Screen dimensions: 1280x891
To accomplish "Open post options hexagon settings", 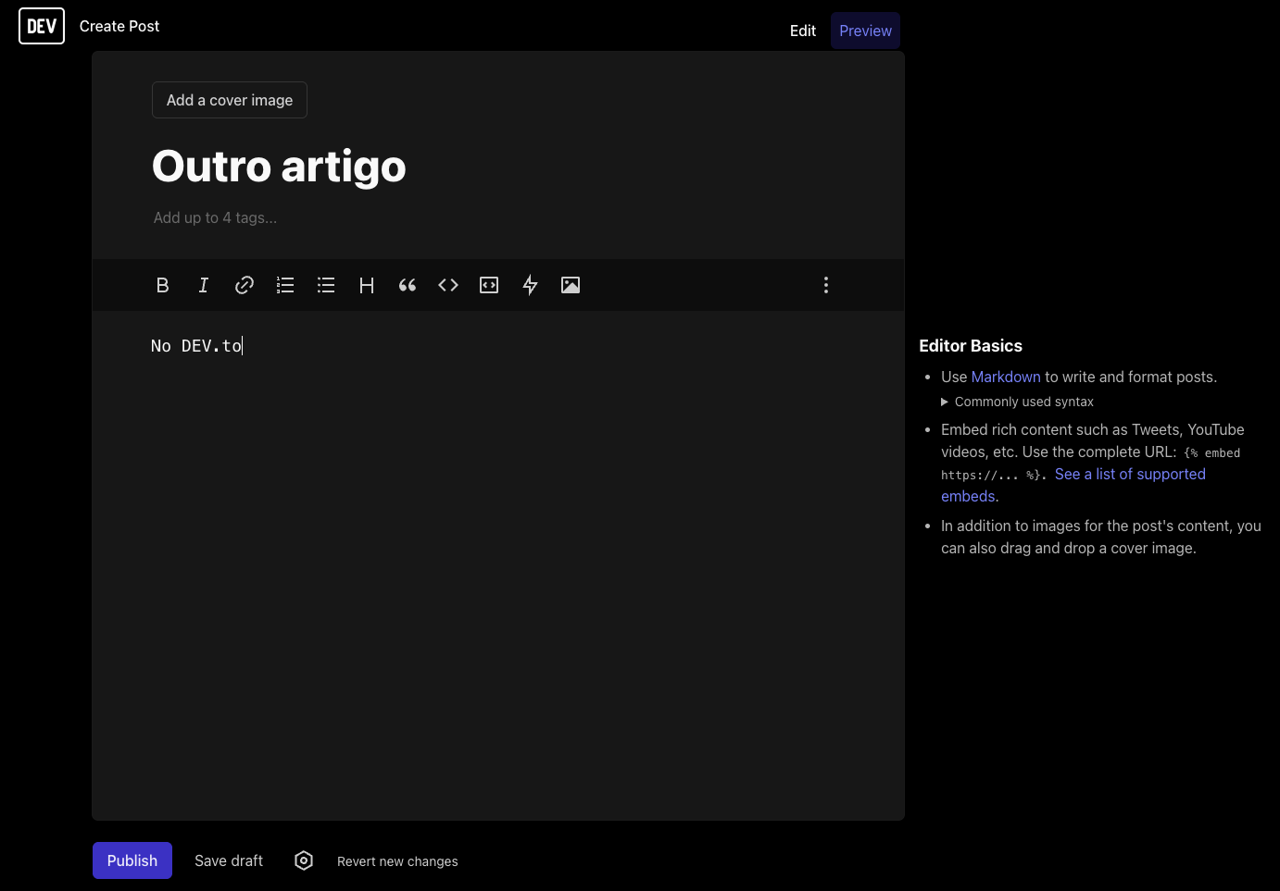I will 304,860.
